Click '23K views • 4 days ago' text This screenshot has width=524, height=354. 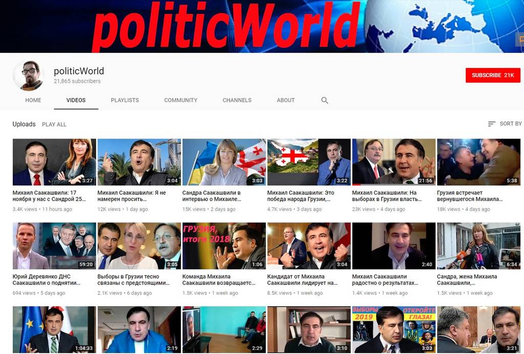pyautogui.click(x=379, y=209)
